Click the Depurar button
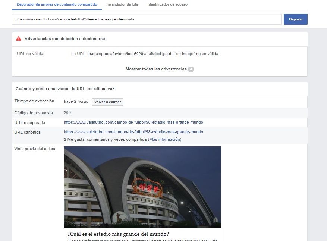 pyautogui.click(x=296, y=19)
